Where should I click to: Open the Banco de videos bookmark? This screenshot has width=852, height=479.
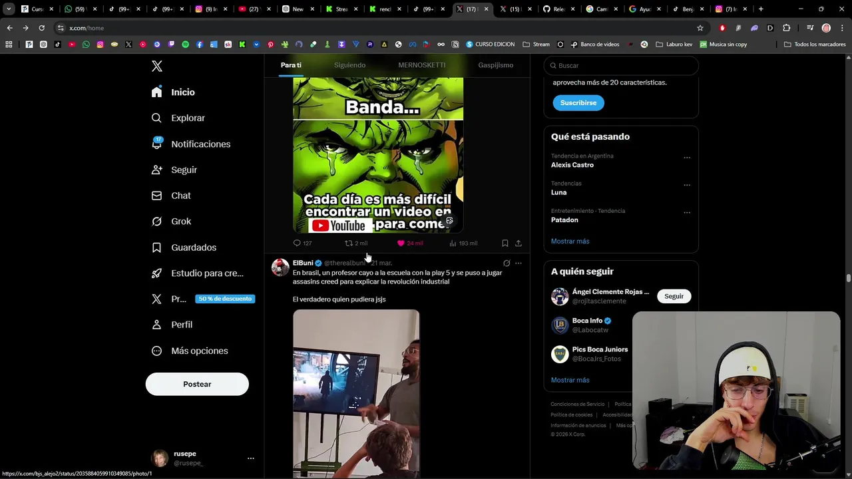(595, 45)
